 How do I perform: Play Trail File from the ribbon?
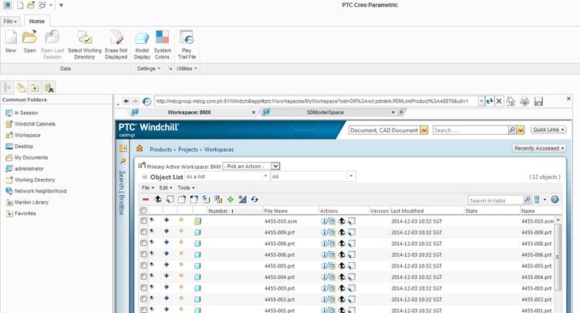(x=187, y=45)
